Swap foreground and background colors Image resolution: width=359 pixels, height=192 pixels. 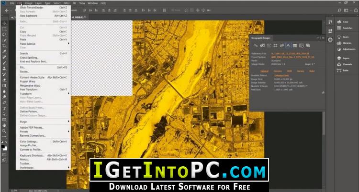click(x=6, y=142)
